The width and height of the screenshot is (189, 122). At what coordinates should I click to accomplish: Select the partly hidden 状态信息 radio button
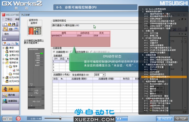click(71, 52)
